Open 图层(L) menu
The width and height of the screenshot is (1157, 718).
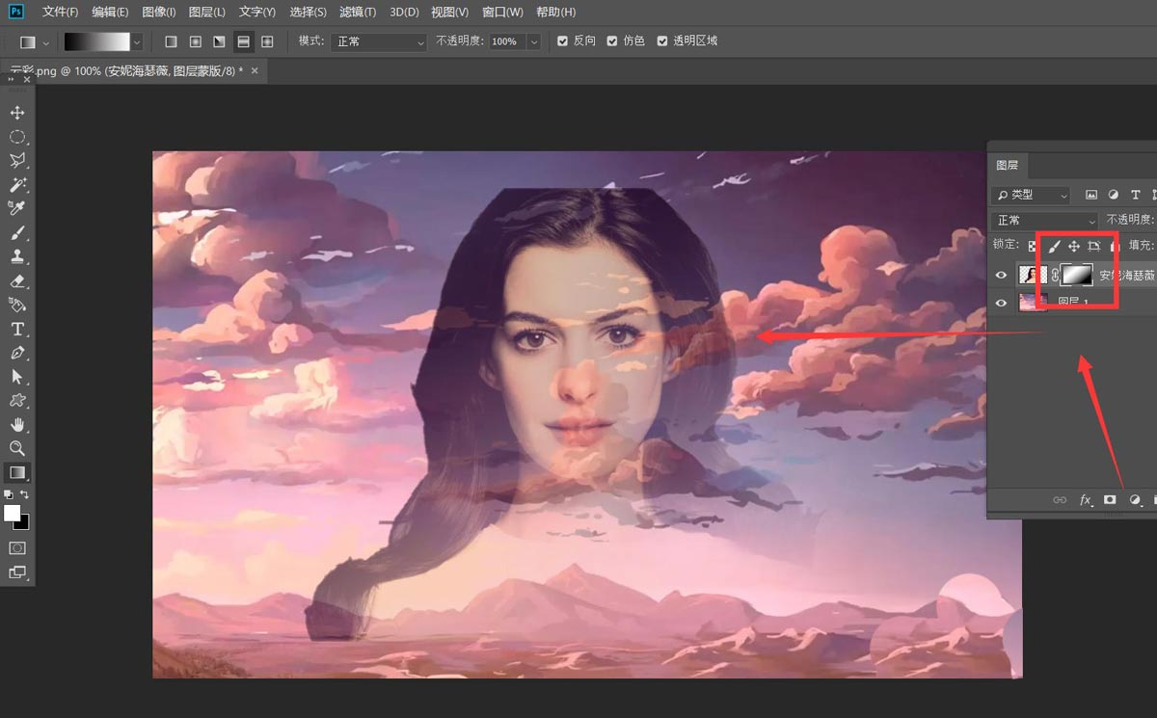click(x=207, y=12)
